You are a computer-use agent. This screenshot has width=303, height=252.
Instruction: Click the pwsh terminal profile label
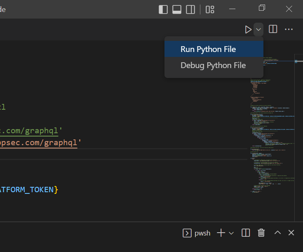[x=202, y=233]
